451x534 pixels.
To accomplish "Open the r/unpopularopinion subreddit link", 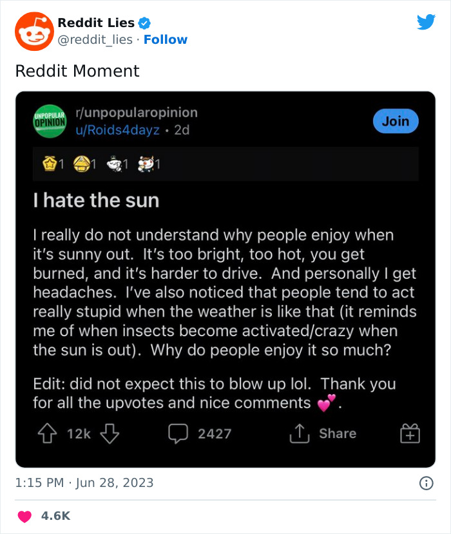I will point(137,112).
